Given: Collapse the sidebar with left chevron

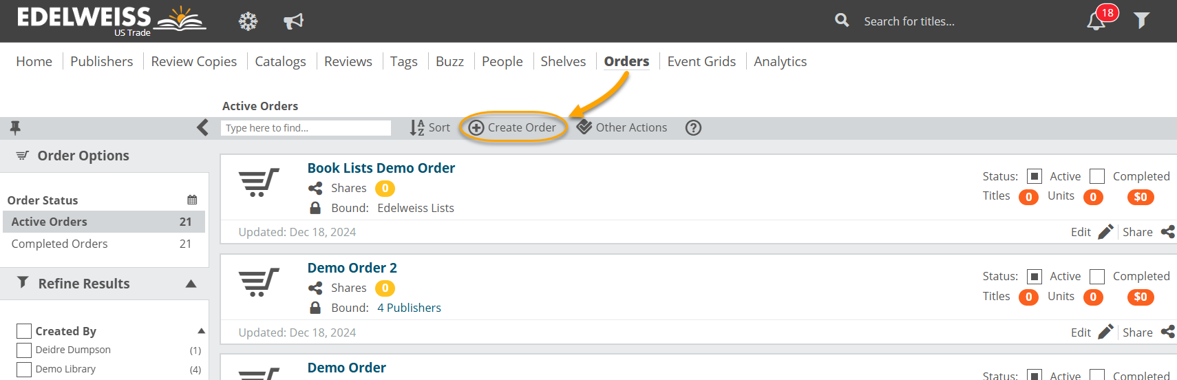Looking at the screenshot, I should coord(202,127).
